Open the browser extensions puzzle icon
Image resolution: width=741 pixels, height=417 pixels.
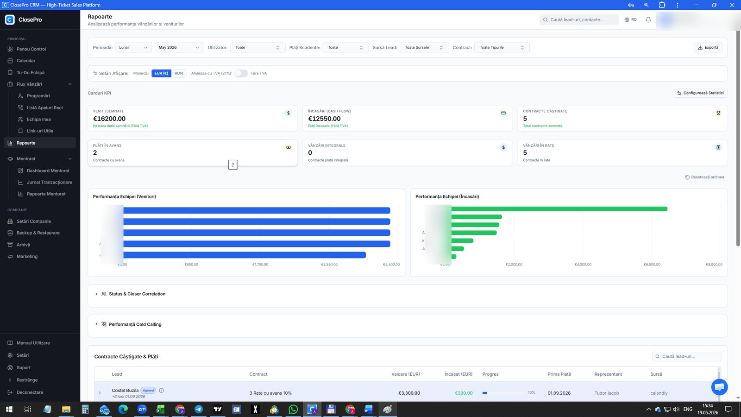click(662, 5)
